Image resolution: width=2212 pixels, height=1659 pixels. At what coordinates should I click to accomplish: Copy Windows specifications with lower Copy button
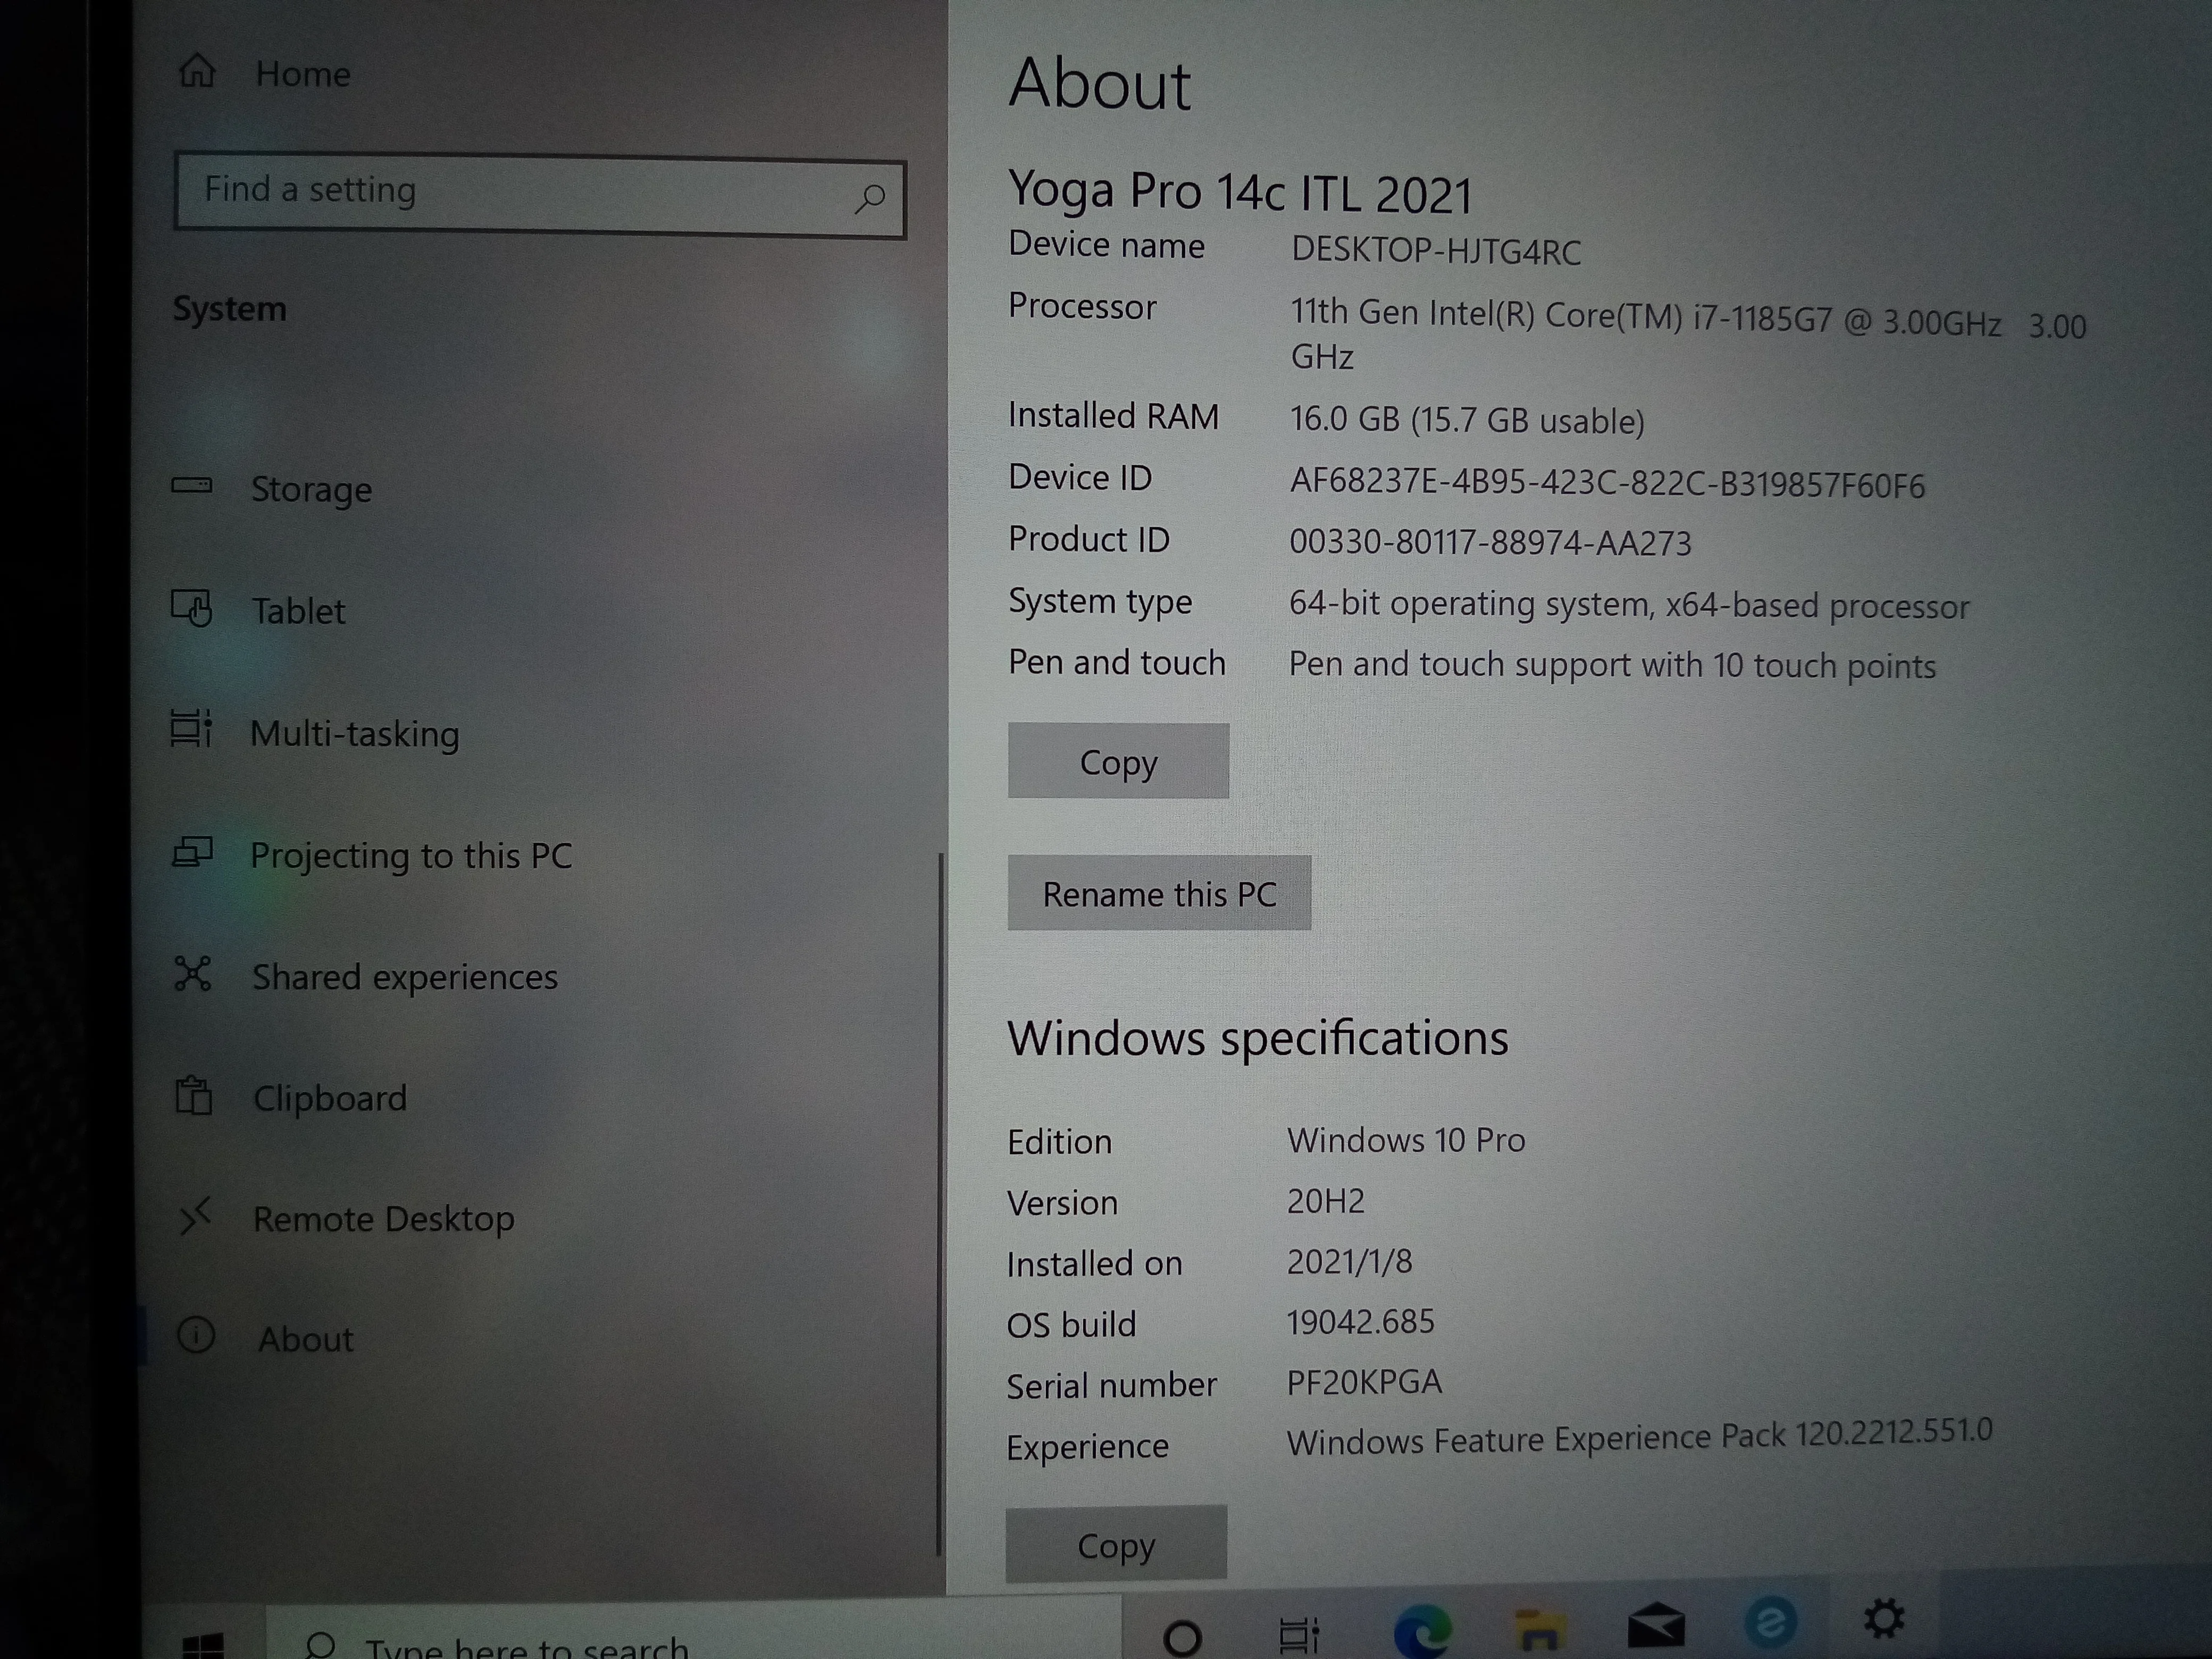pyautogui.click(x=1116, y=1545)
